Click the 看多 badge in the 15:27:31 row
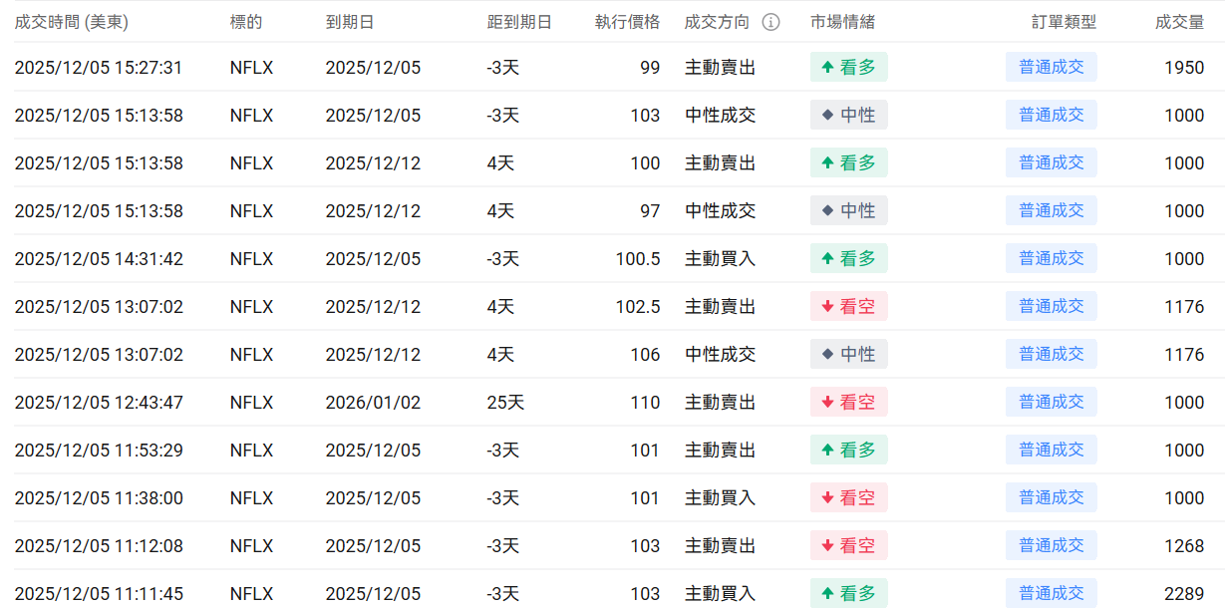 point(848,67)
